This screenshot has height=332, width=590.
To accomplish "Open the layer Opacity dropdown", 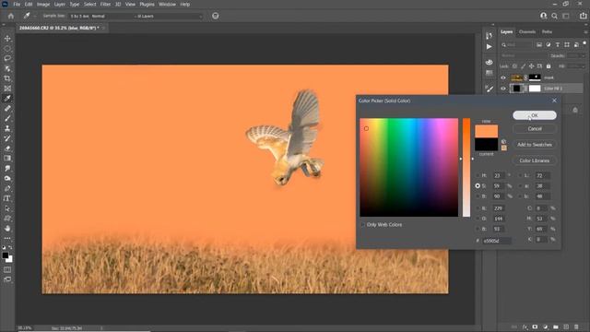I will coord(576,55).
